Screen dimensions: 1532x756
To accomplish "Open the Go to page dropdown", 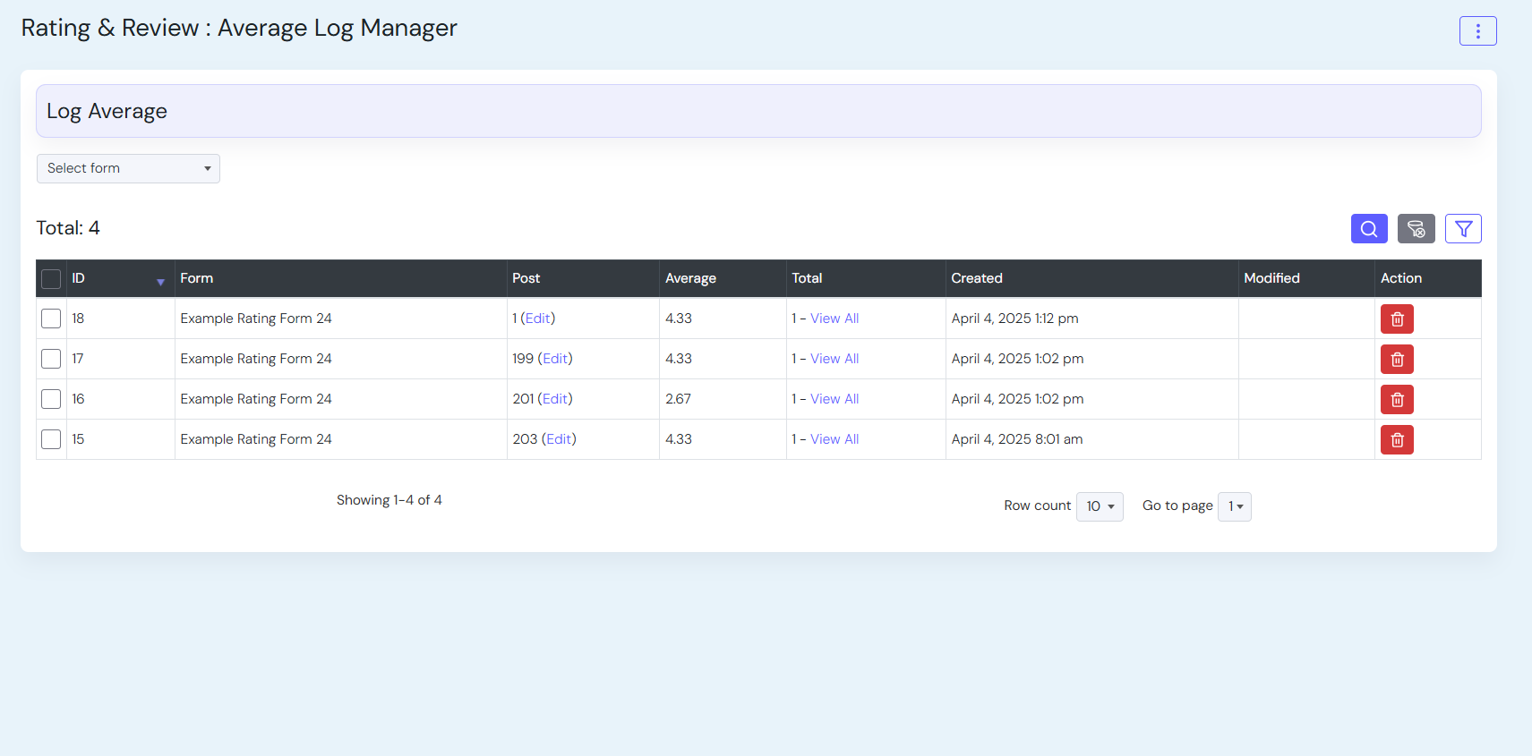I will click(1234, 506).
